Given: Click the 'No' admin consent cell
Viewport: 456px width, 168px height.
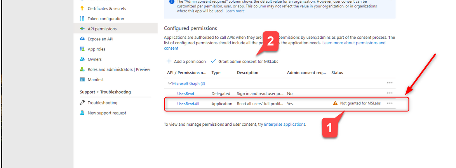Looking at the screenshot, I should pos(290,94).
